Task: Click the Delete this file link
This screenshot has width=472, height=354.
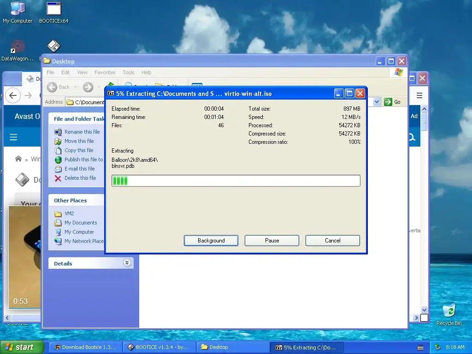Action: [80, 178]
